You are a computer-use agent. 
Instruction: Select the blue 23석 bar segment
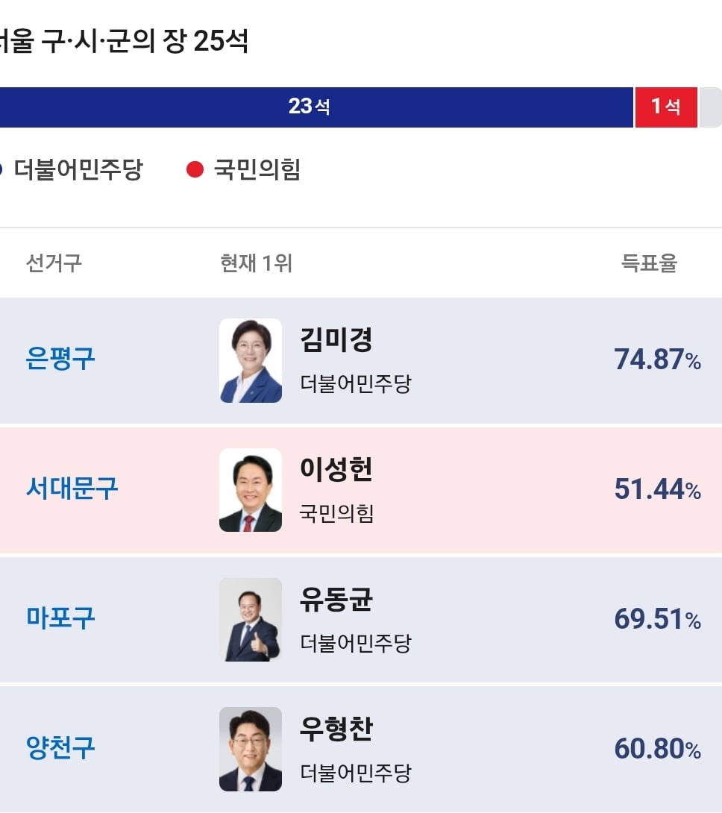[316, 107]
